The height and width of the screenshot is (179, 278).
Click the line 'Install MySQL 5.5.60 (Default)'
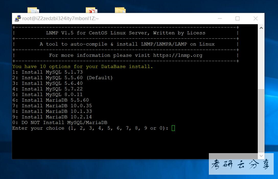[x=67, y=78]
